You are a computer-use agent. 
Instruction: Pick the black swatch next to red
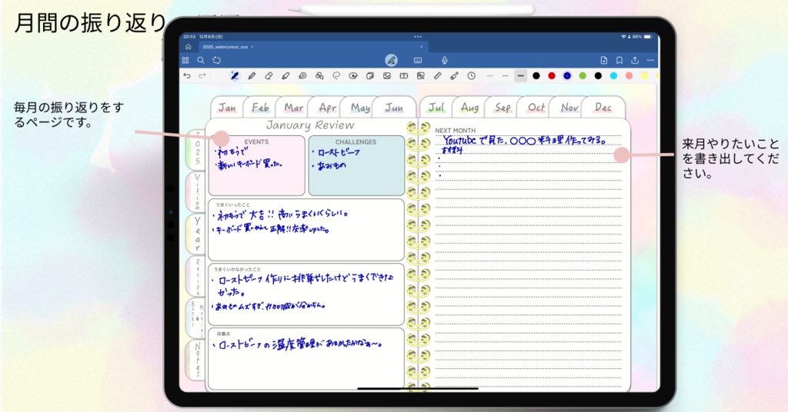tap(536, 76)
